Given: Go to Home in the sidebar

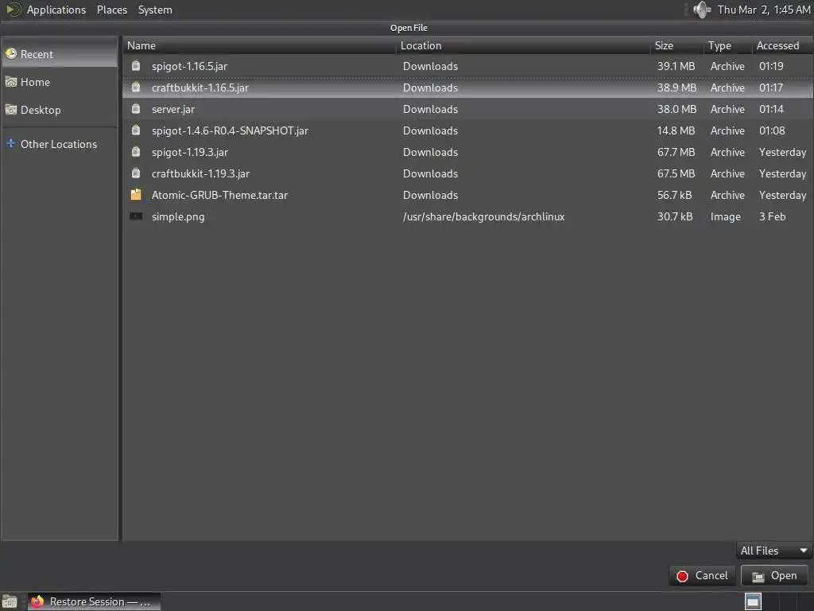Looking at the screenshot, I should point(60,82).
